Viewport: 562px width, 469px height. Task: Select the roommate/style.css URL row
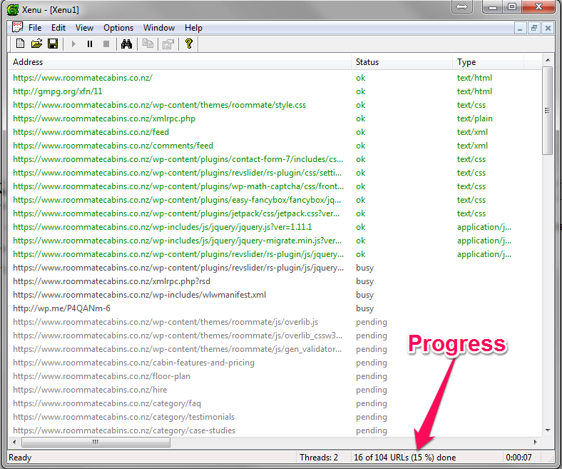pos(275,105)
